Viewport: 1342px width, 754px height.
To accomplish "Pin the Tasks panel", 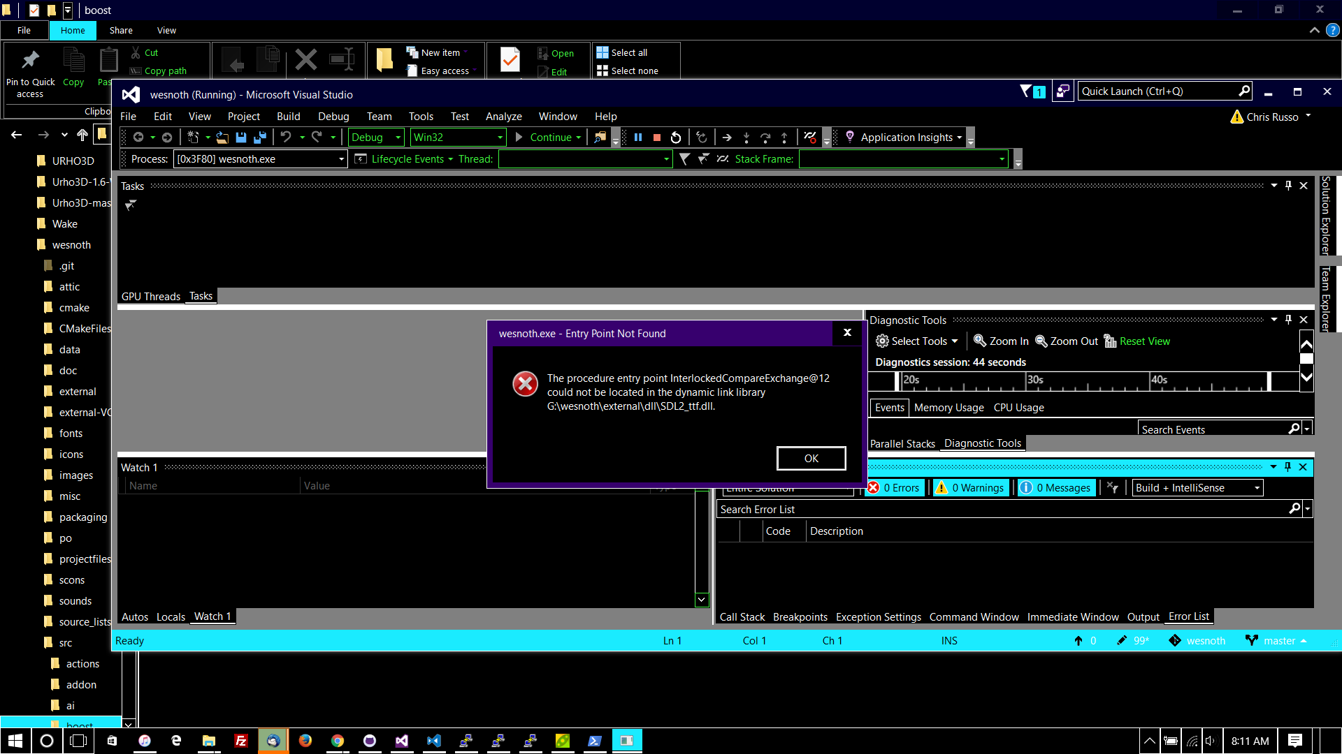I will coord(1288,186).
